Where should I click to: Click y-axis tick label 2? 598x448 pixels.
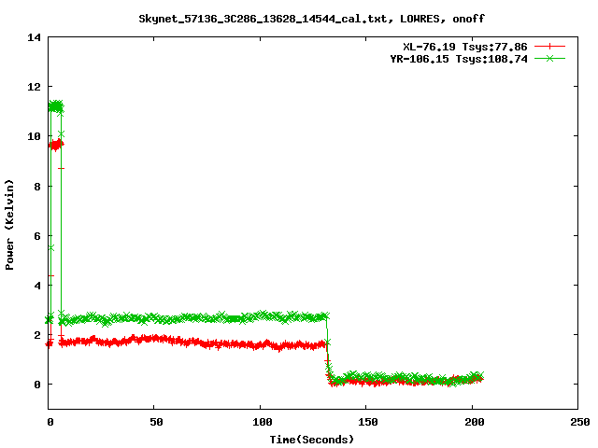(37, 335)
